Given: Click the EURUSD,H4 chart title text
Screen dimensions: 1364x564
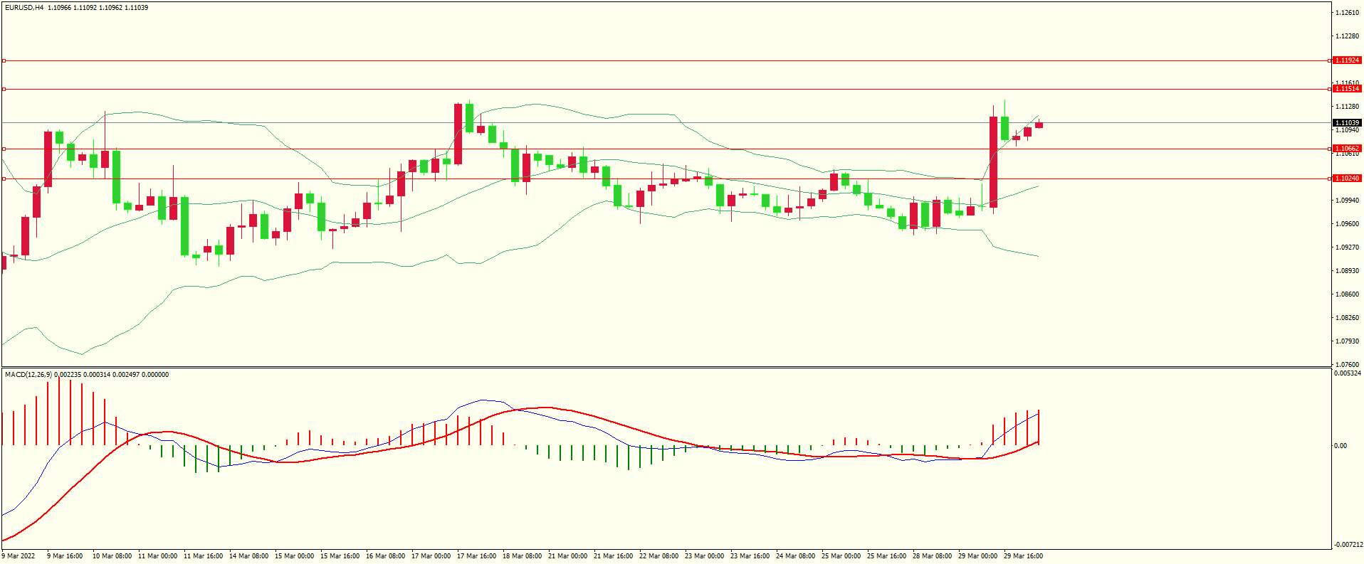Looking at the screenshot, I should [24, 8].
